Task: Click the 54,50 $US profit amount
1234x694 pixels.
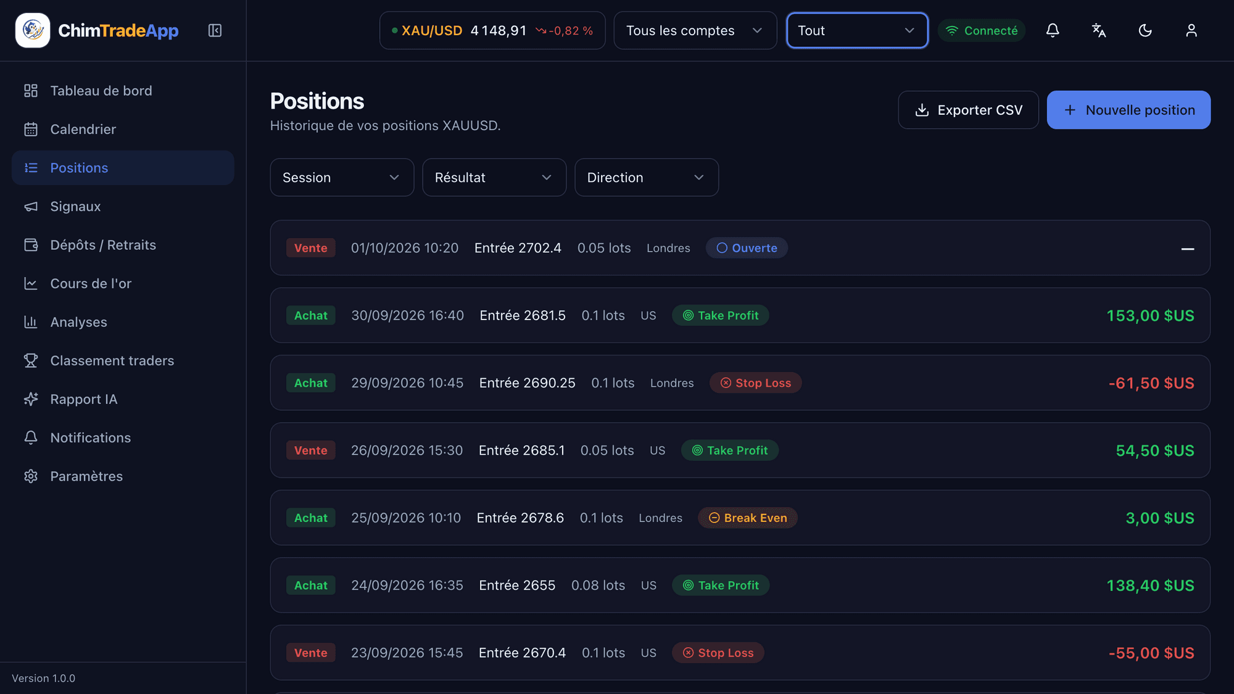Action: [1155, 450]
